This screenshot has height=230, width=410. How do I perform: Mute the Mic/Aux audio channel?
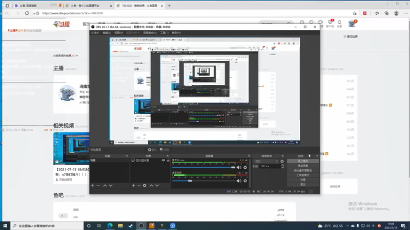[x=239, y=168]
